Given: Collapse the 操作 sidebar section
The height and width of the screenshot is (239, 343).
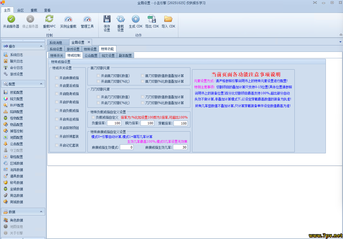Looking at the screenshot, I should click(41, 46).
